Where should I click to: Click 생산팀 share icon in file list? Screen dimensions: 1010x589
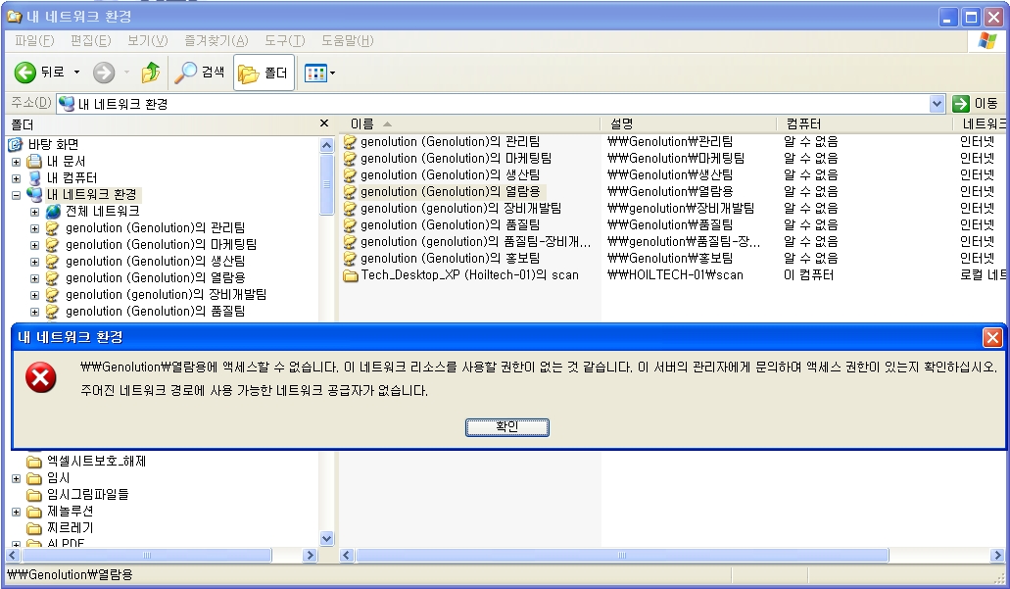pyautogui.click(x=350, y=175)
